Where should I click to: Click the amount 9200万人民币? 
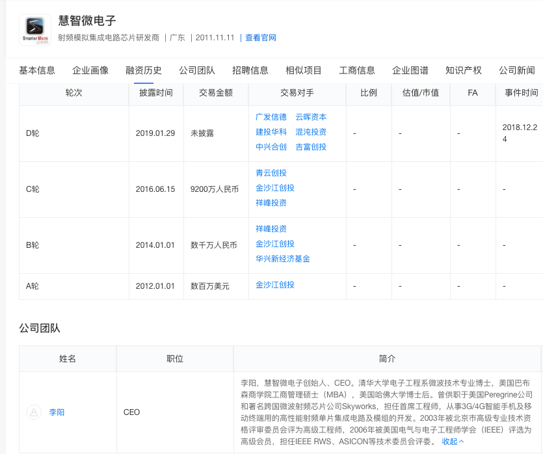[x=215, y=189]
